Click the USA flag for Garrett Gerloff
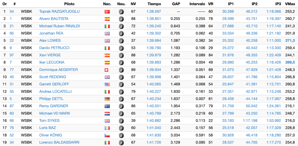 tap(107, 84)
